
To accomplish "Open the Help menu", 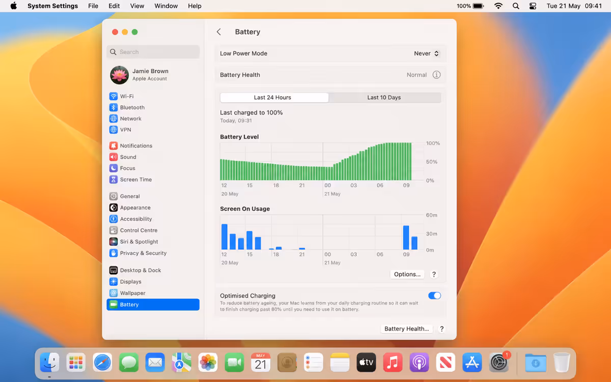I will pyautogui.click(x=195, y=6).
